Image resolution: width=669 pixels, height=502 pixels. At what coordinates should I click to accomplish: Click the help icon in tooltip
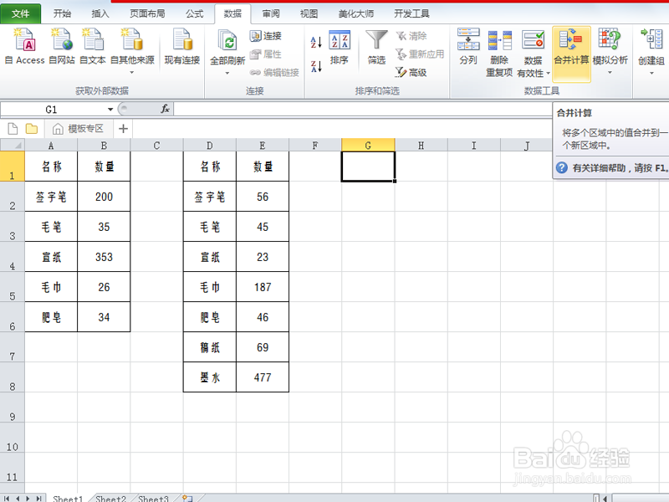coord(562,167)
